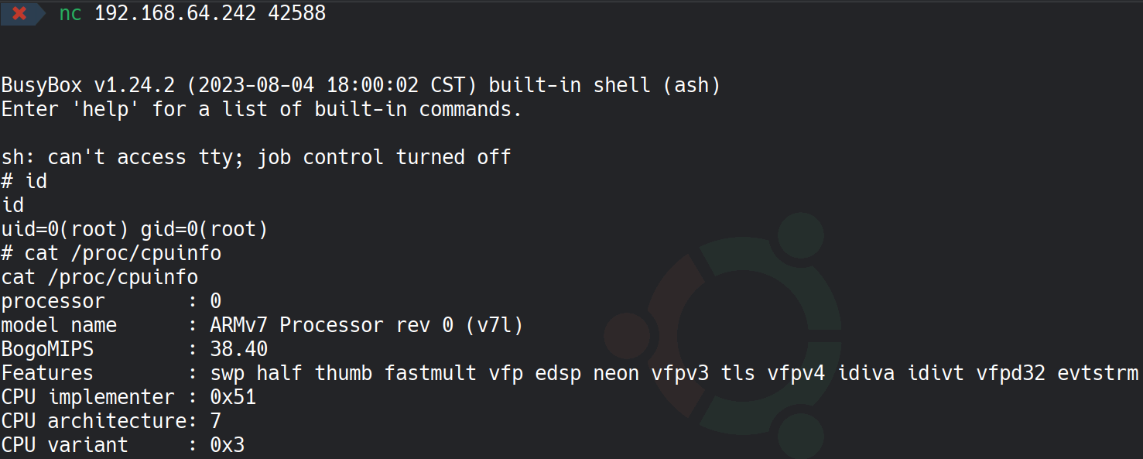The width and height of the screenshot is (1143, 459).
Task: Click the green nc command text
Action: click(70, 13)
